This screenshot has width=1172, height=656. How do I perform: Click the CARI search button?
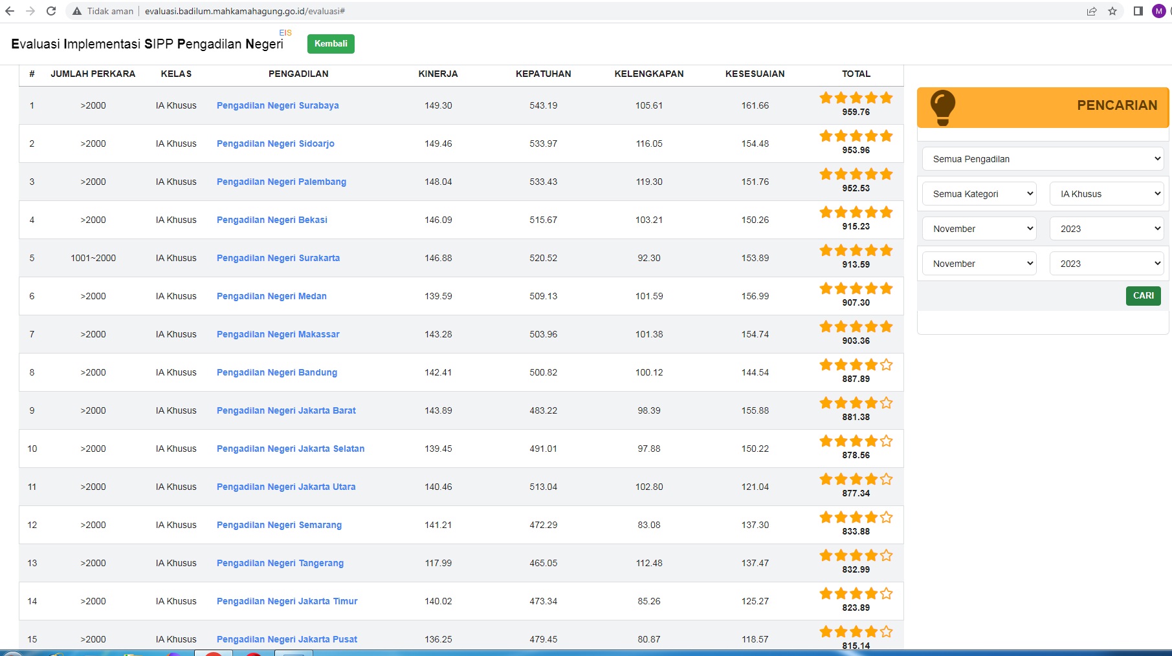pos(1143,295)
